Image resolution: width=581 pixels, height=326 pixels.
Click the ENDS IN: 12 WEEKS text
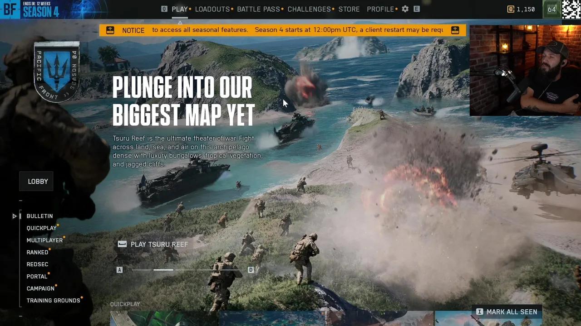pyautogui.click(x=37, y=4)
